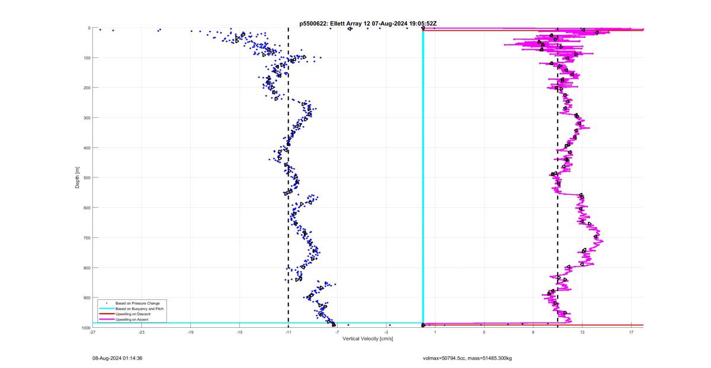Viewport: 711px width, 368px height.
Task: Click the x-axis tick label '-3'
Action: click(x=386, y=332)
